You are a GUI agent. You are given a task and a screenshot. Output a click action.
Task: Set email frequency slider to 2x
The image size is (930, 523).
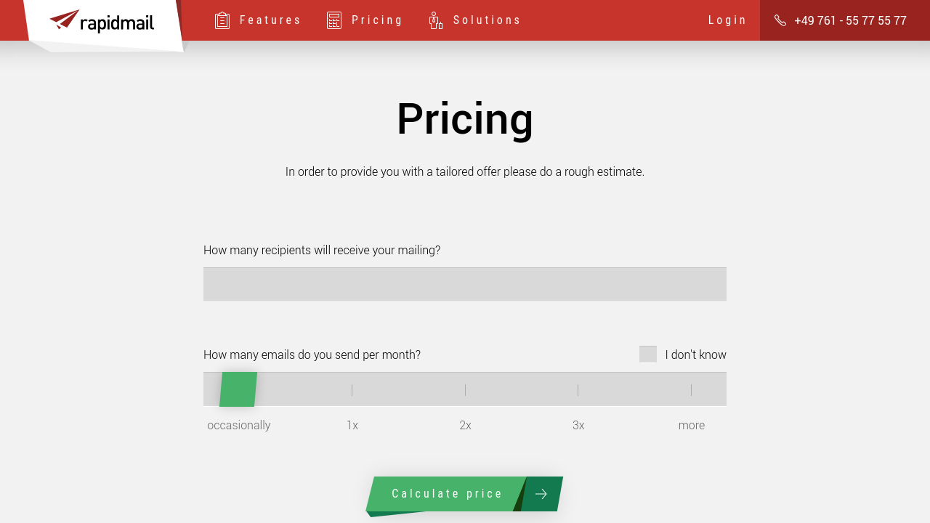click(x=465, y=390)
